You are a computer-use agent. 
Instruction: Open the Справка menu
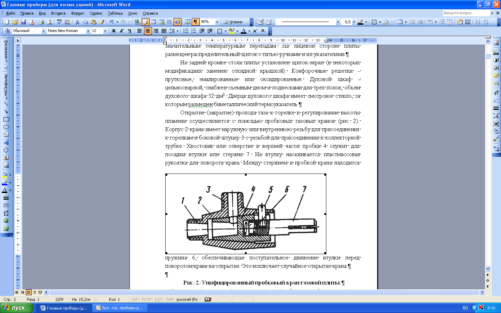(x=150, y=13)
